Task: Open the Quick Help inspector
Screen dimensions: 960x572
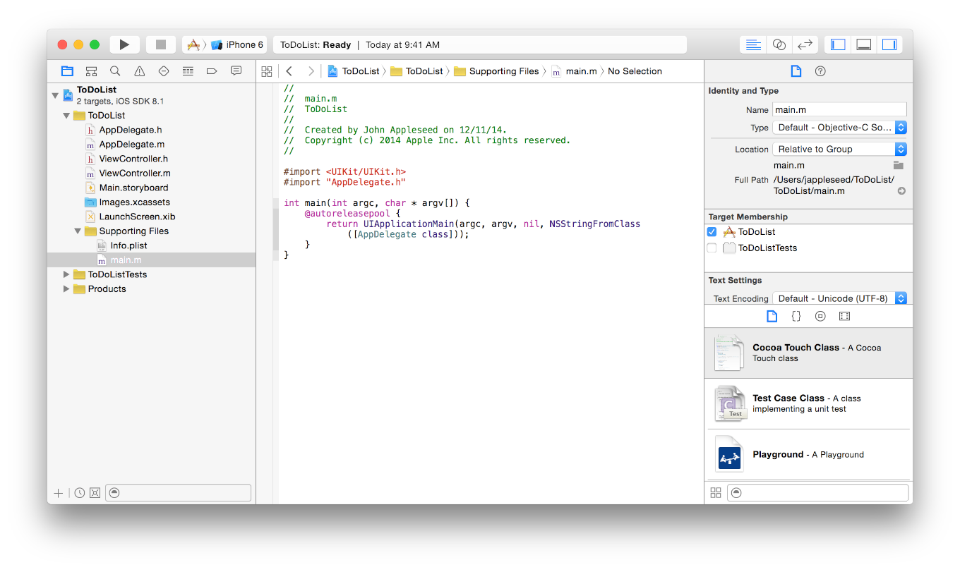Action: pos(820,71)
